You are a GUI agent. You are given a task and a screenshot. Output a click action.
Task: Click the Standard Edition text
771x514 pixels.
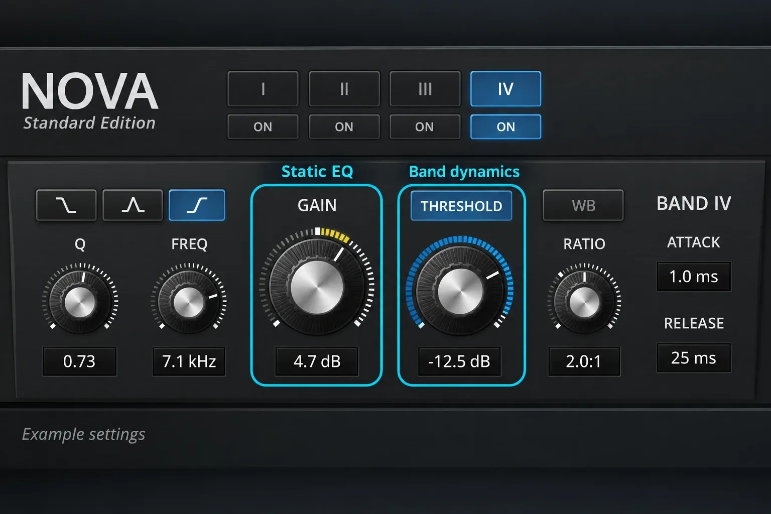[x=89, y=123]
